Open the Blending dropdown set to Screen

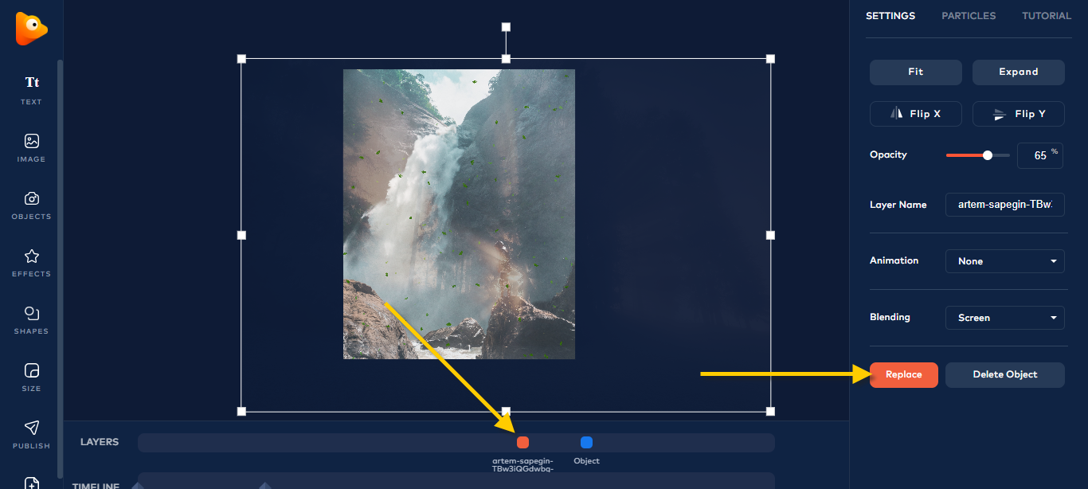1005,318
